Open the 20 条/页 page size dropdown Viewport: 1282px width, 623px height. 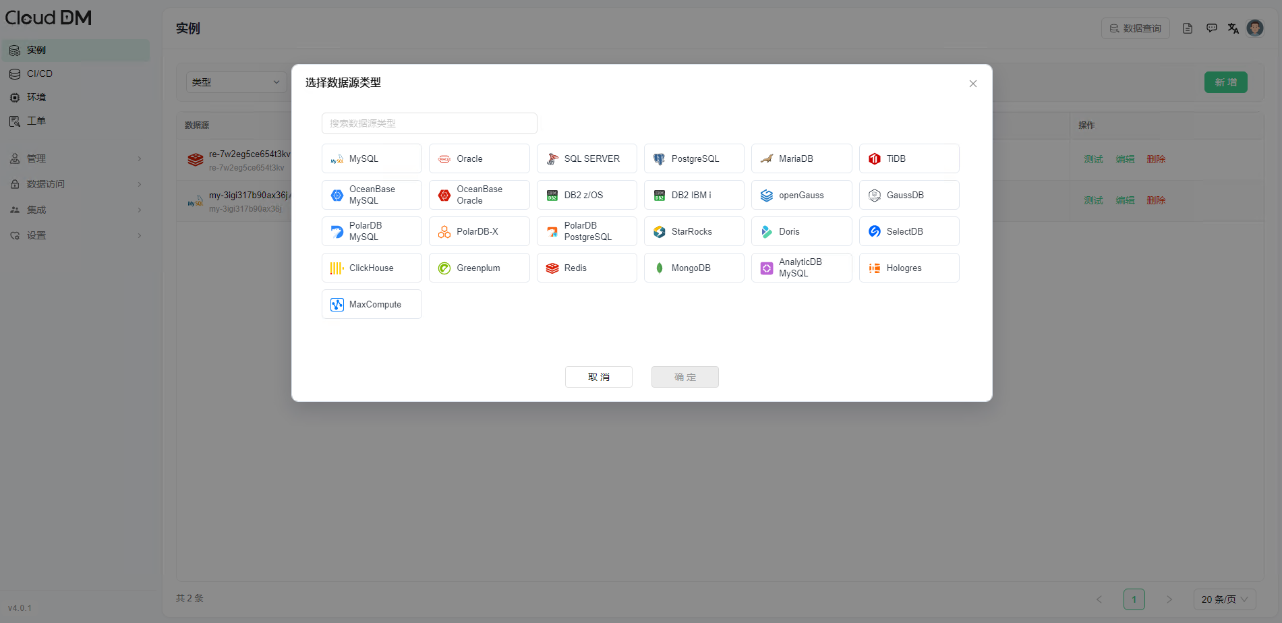click(1225, 599)
